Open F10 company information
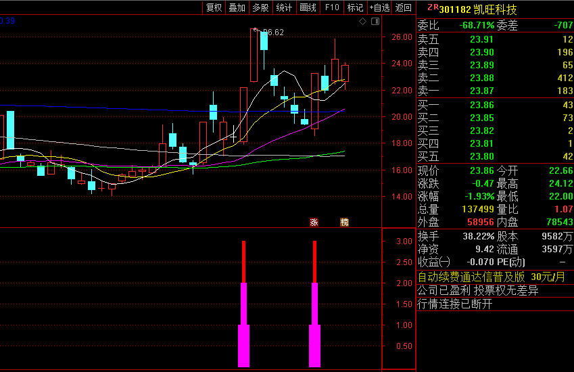This screenshot has height=372, width=574. pos(332,7)
